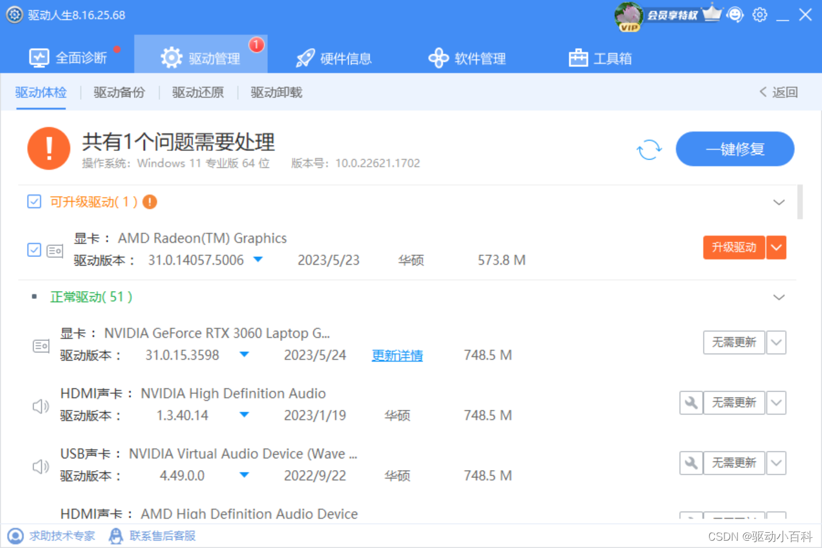The width and height of the screenshot is (822, 548).
Task: Click the 返回 back link
Action: click(x=779, y=92)
